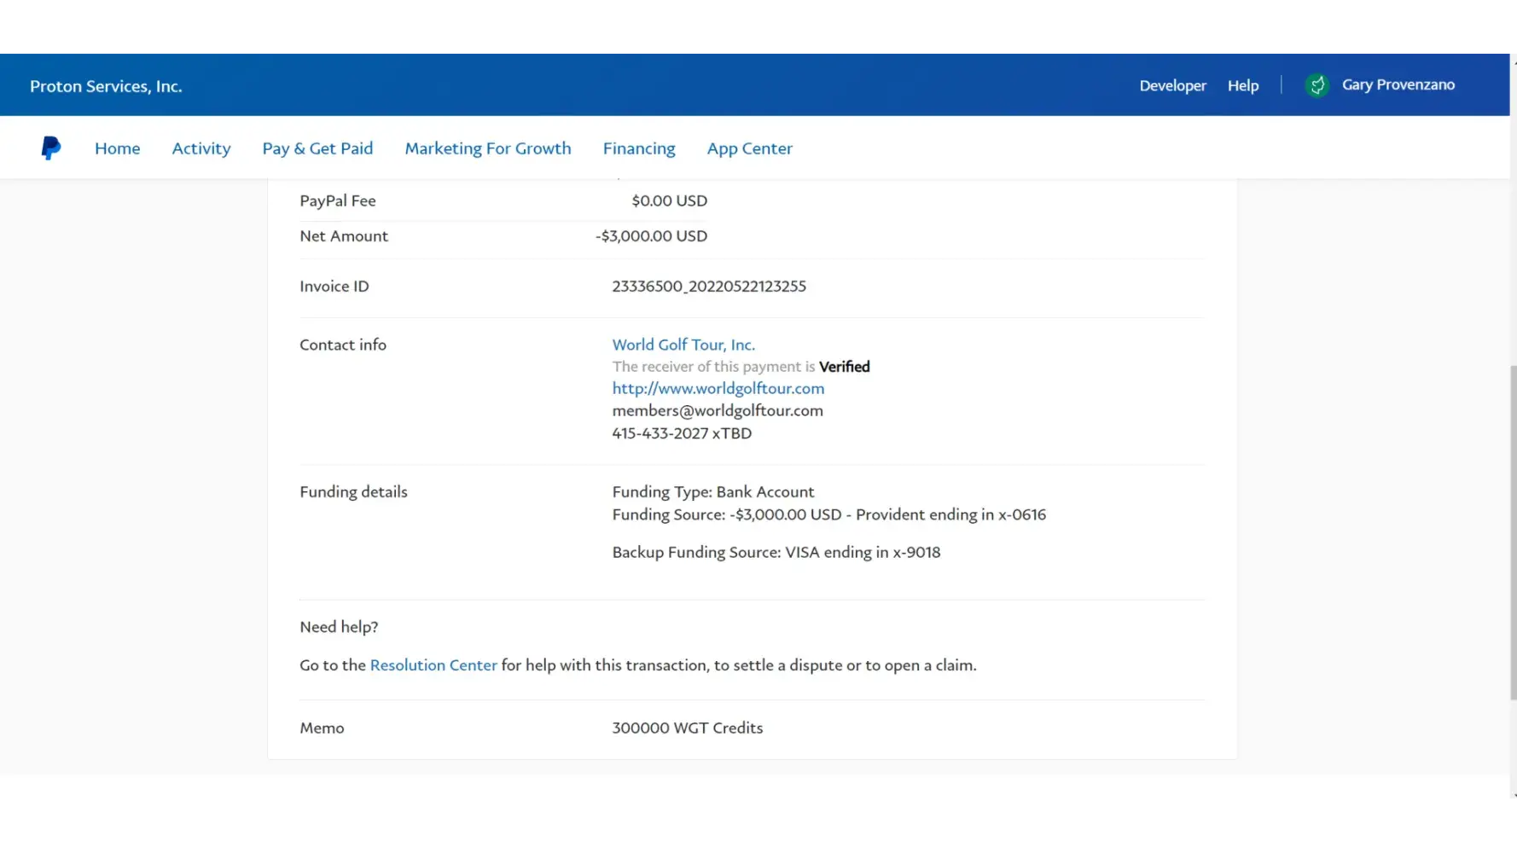Screen dimensions: 1517x853
Task: Open Gary Provenzano account menu
Action: [x=1398, y=84]
